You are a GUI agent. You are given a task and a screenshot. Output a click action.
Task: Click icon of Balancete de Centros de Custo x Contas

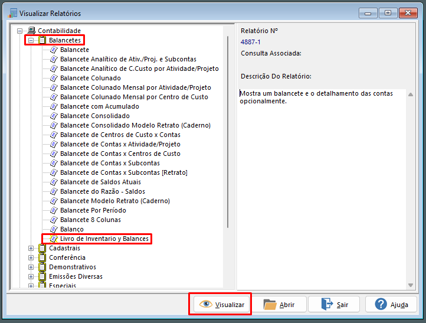coord(54,135)
